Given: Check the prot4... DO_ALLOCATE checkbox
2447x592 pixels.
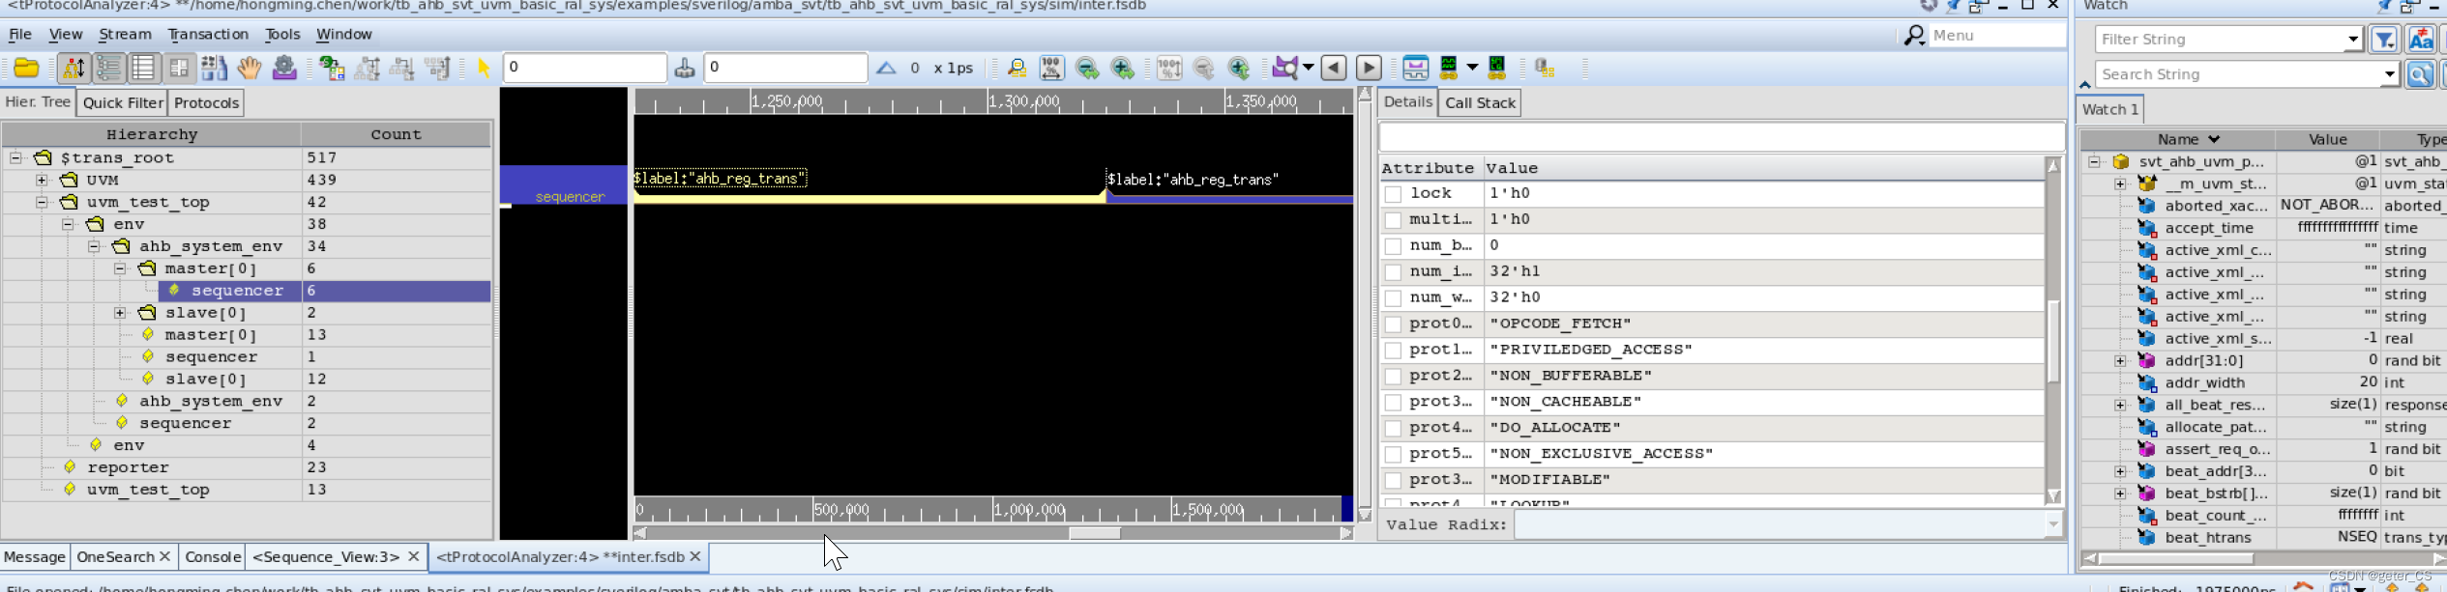Looking at the screenshot, I should click(1393, 429).
